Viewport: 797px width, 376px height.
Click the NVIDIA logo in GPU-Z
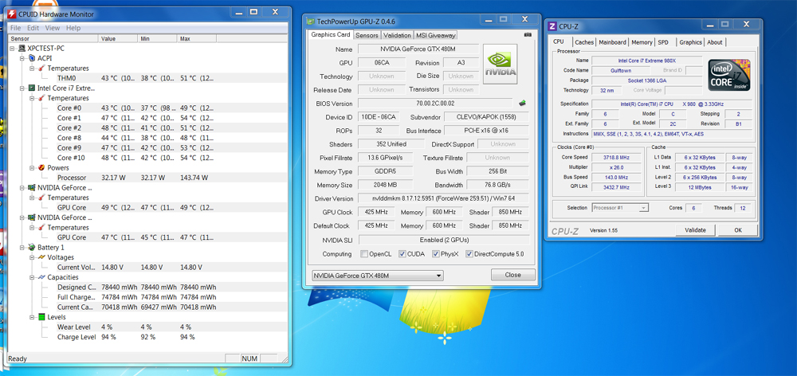tap(501, 64)
